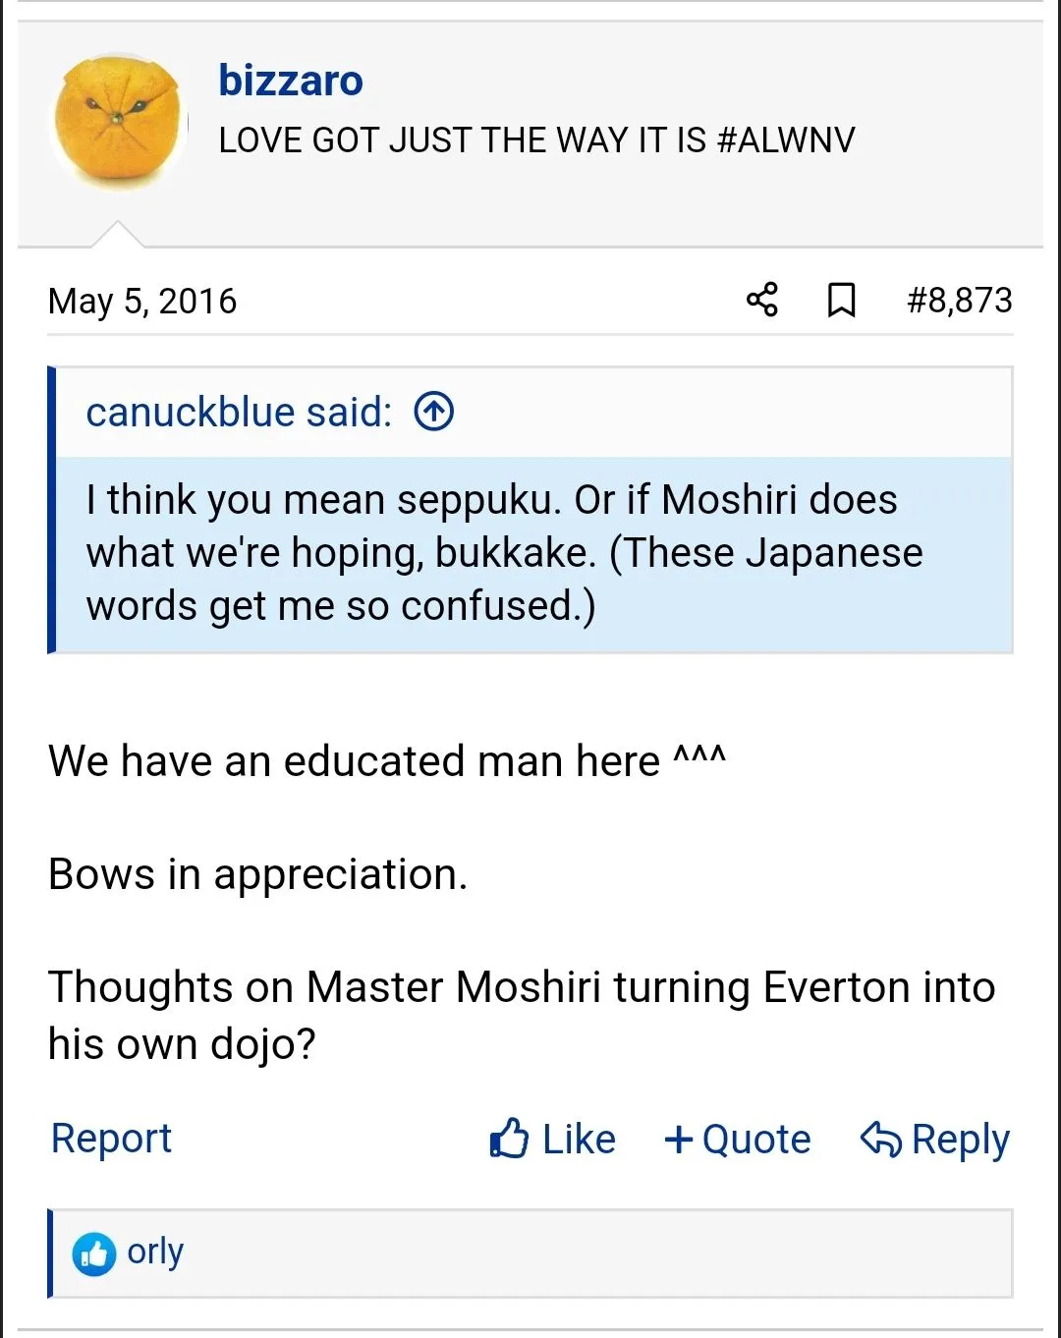Click the May 5, 2016 post date

tap(142, 301)
